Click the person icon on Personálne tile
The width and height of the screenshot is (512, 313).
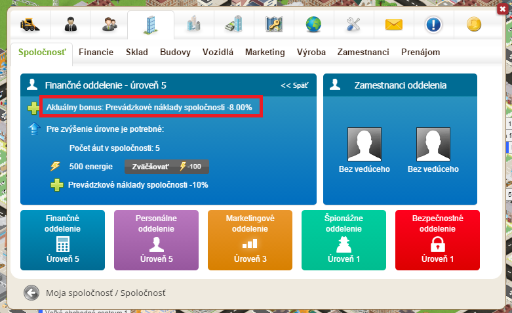click(x=157, y=244)
